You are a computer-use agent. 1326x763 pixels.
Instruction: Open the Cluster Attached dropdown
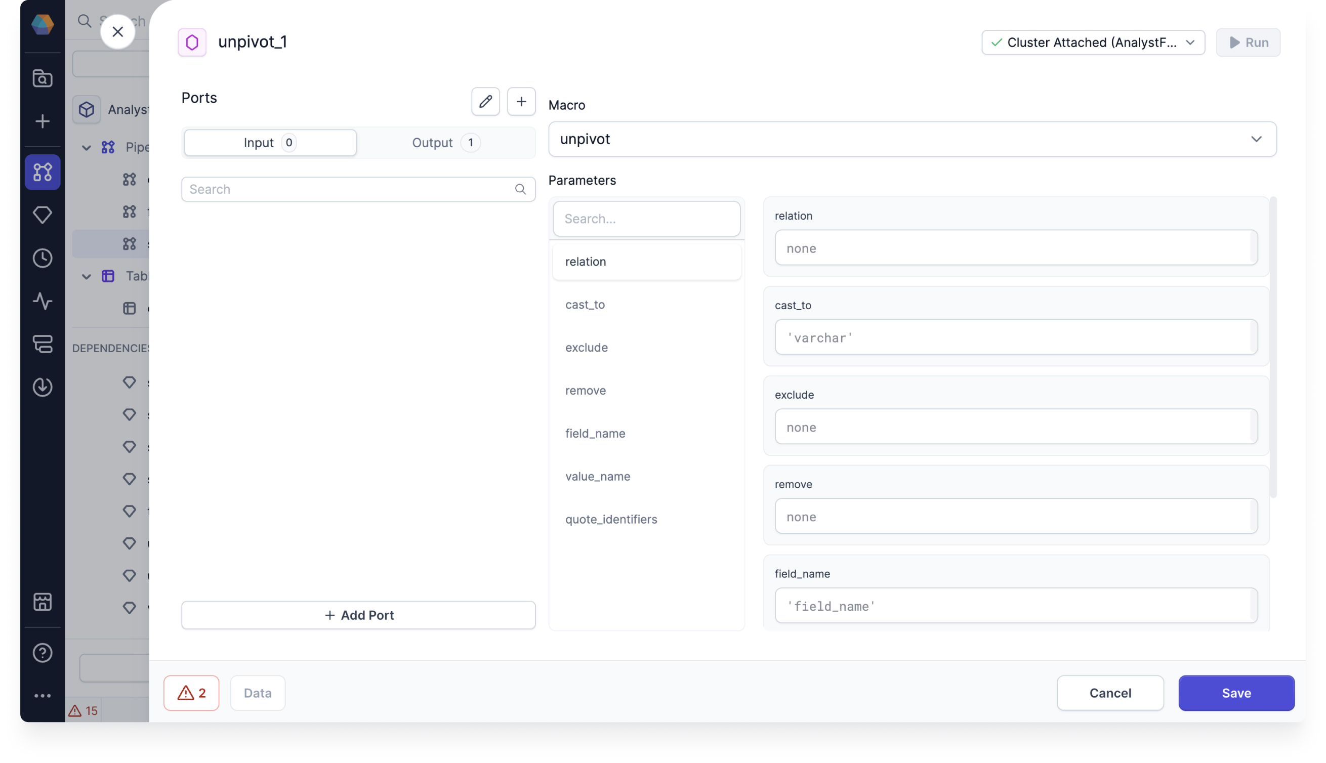1092,42
